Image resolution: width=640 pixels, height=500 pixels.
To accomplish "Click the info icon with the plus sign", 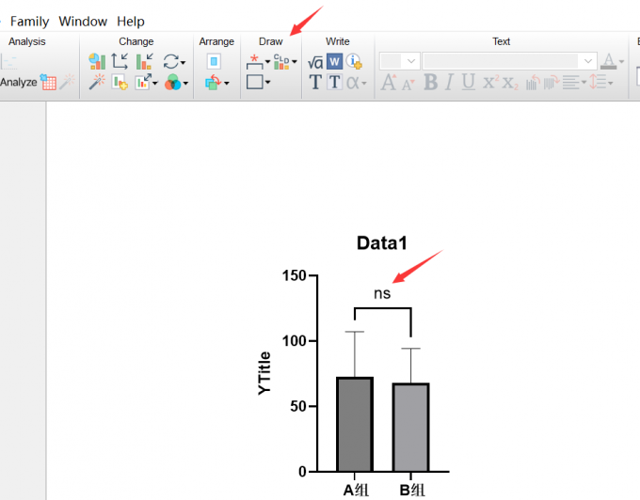I will [x=354, y=61].
